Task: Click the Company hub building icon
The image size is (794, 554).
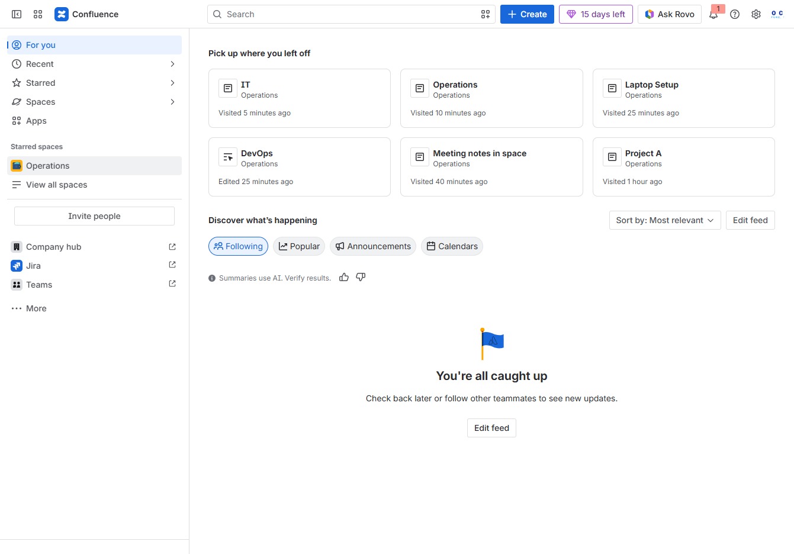Action: click(x=17, y=247)
